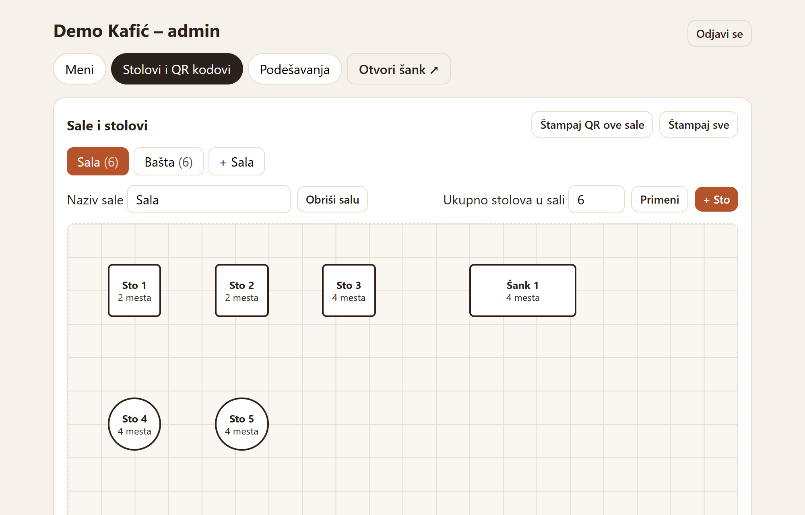The height and width of the screenshot is (515, 805).
Task: Focus the Naziv sale input field
Action: tap(209, 200)
